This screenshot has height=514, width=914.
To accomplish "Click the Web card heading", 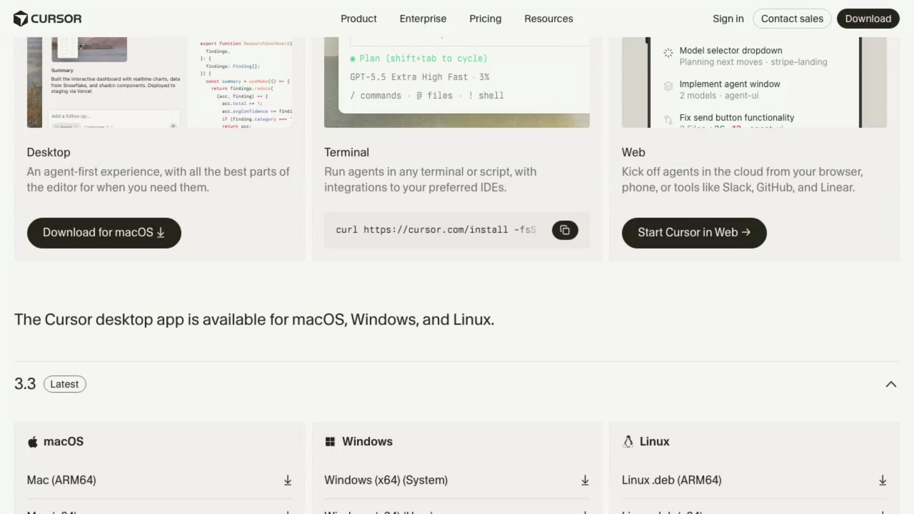I will tap(634, 152).
